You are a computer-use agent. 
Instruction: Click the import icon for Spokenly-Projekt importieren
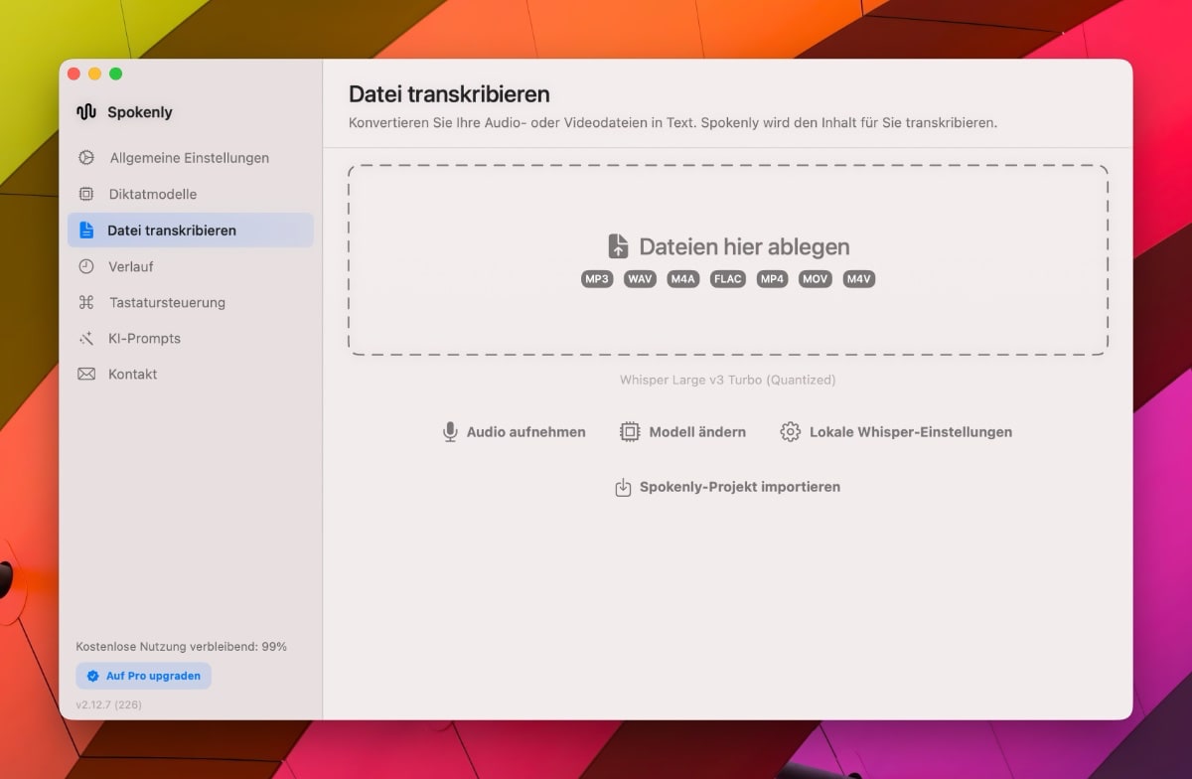coord(623,487)
